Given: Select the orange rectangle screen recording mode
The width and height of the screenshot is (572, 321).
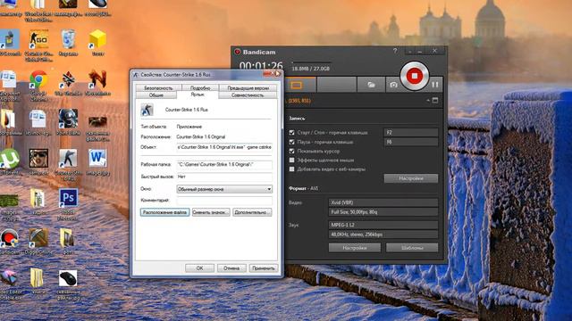Looking at the screenshot, I should (296, 86).
